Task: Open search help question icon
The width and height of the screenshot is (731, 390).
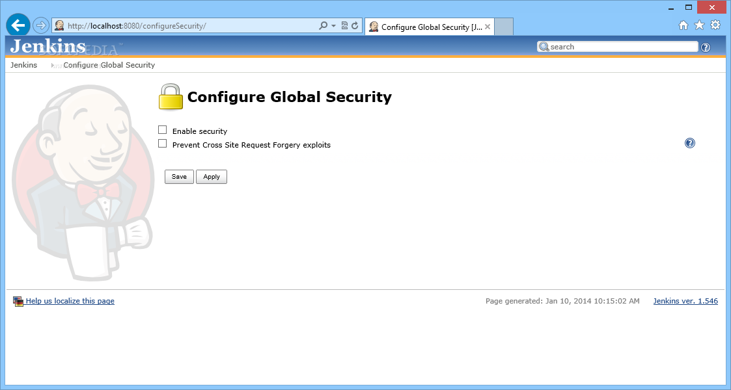Action: [706, 47]
